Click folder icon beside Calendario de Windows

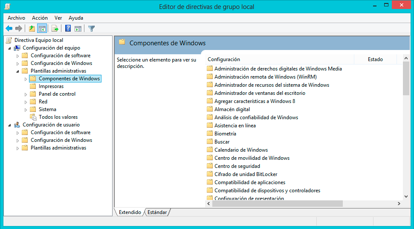(x=210, y=150)
